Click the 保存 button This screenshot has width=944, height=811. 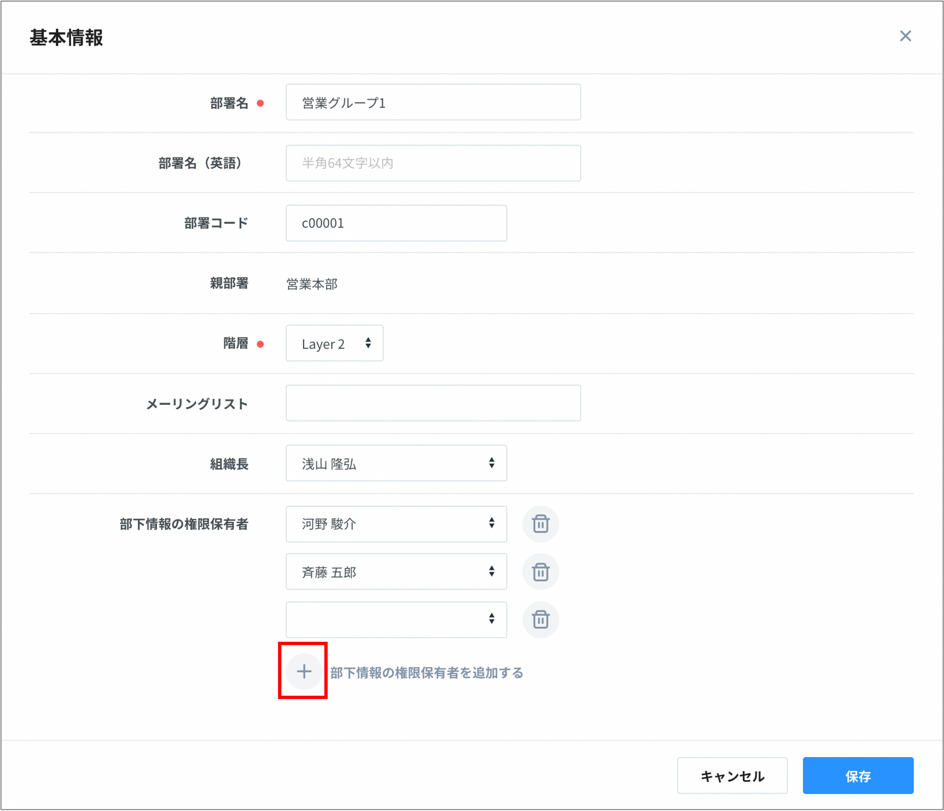pyautogui.click(x=858, y=776)
